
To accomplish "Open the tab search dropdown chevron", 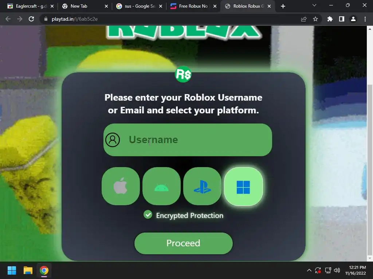I will click(314, 5).
